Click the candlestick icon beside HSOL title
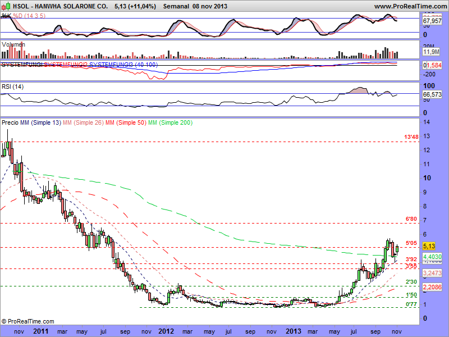This screenshot has width=449, height=337. pos(6,6)
